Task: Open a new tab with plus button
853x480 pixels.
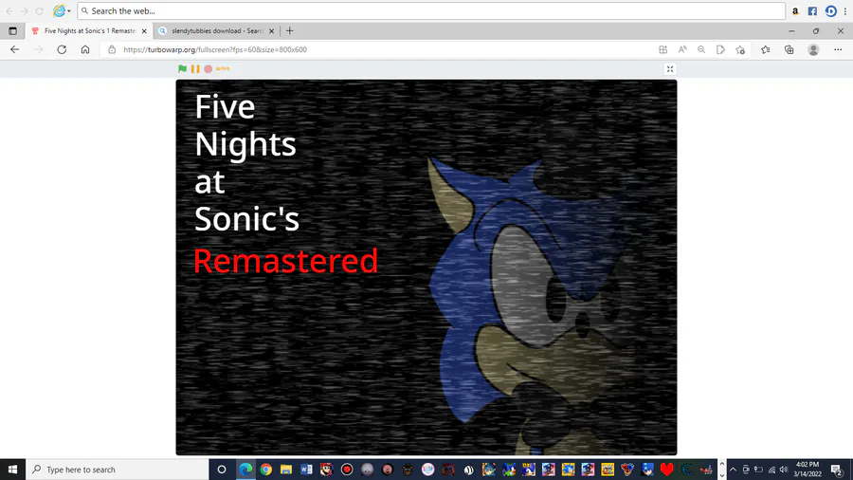Action: [289, 31]
